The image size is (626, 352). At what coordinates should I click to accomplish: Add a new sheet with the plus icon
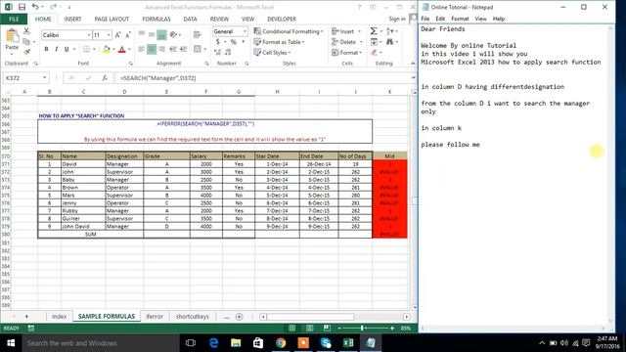(239, 317)
